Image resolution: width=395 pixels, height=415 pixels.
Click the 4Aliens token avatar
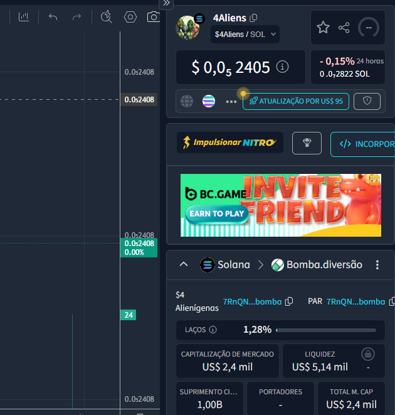tap(187, 27)
